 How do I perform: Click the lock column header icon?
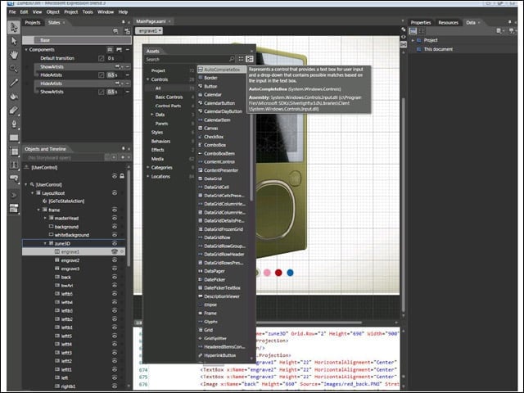122,176
